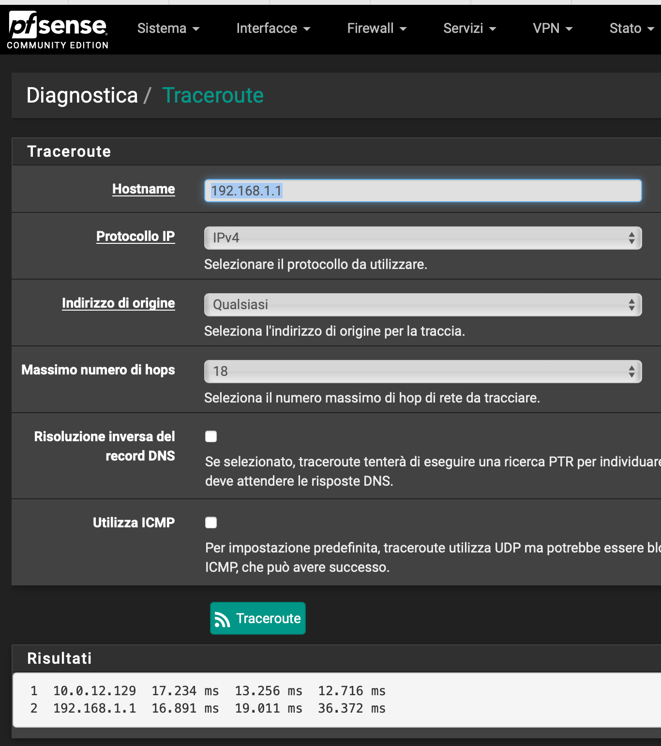Open the Servizi menu
This screenshot has width=661, height=746.
tap(470, 29)
